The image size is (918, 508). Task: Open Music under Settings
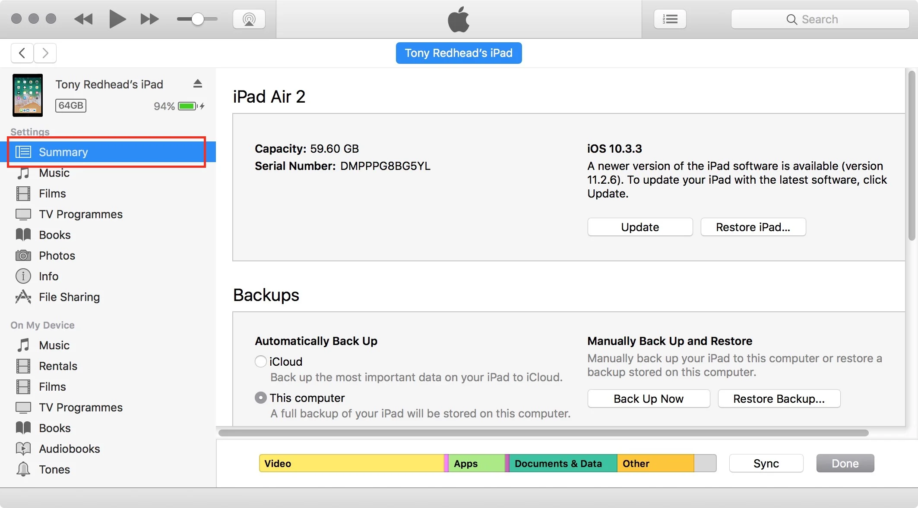click(108, 173)
